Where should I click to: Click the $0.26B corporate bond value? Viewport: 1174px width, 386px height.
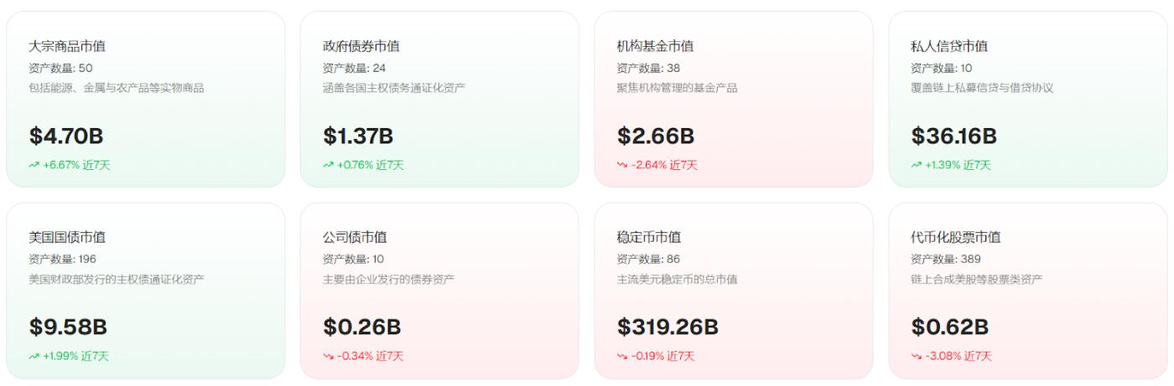pos(362,327)
